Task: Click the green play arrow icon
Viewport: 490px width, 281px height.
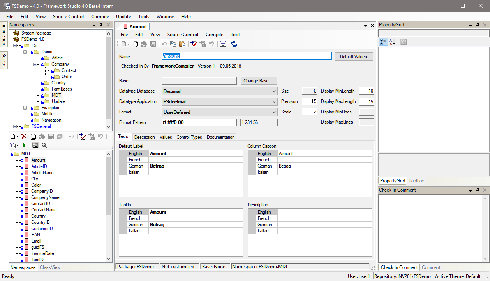Action: pos(25,145)
